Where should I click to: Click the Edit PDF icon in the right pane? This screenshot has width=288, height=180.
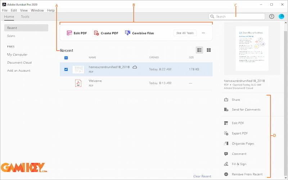[x=226, y=123]
